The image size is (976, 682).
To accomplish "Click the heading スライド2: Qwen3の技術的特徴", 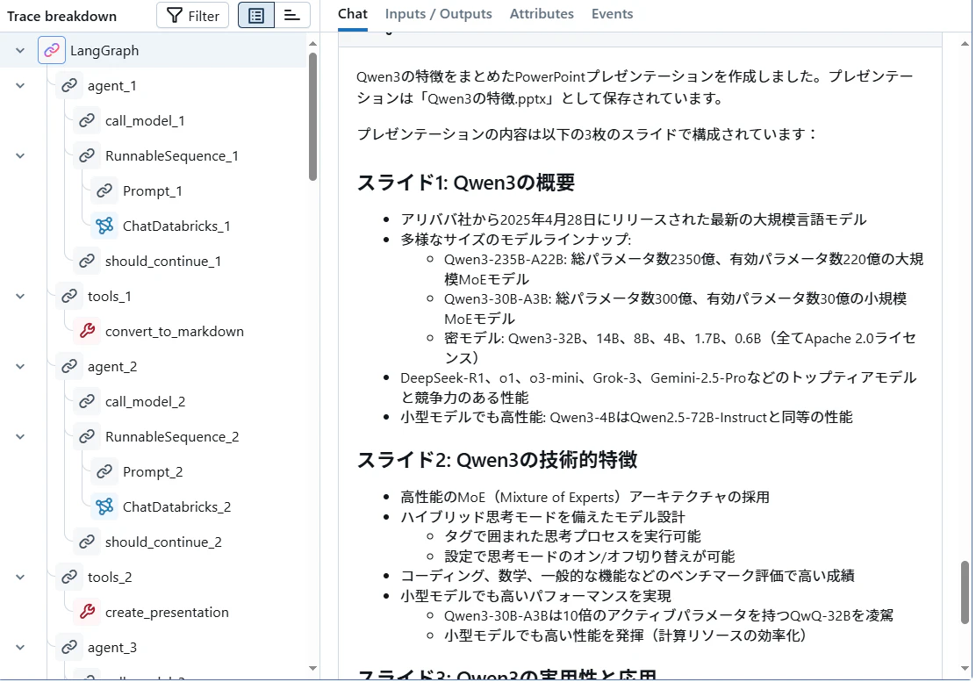I will [497, 460].
